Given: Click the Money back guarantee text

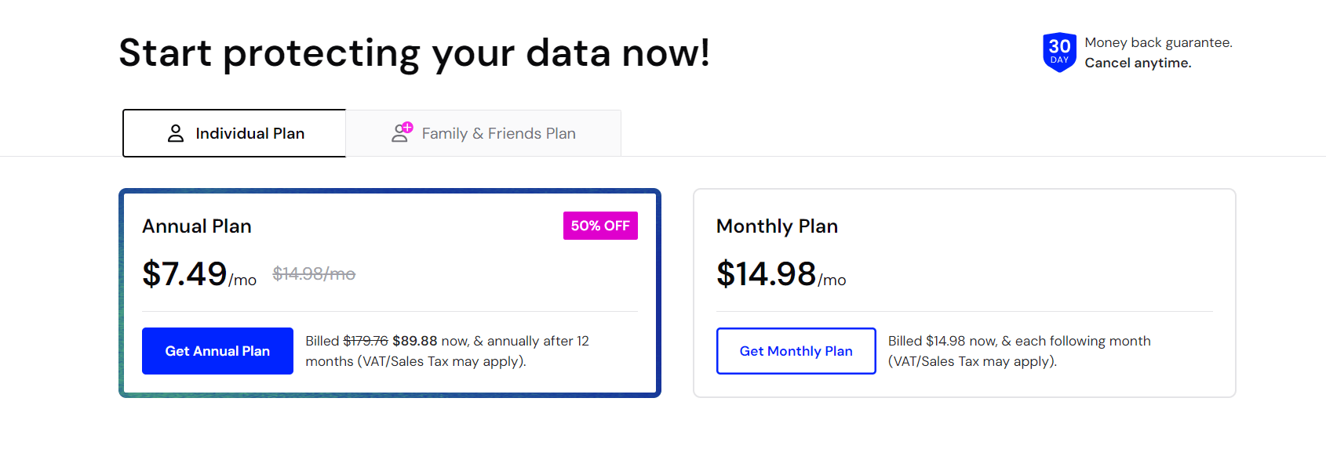Looking at the screenshot, I should [x=1158, y=42].
